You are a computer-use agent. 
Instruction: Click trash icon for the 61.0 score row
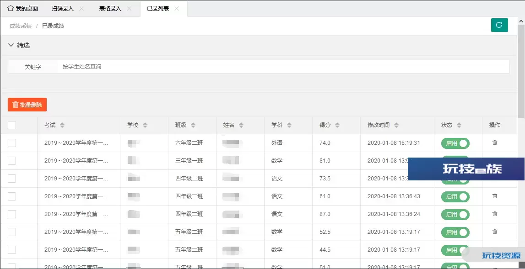pos(495,196)
